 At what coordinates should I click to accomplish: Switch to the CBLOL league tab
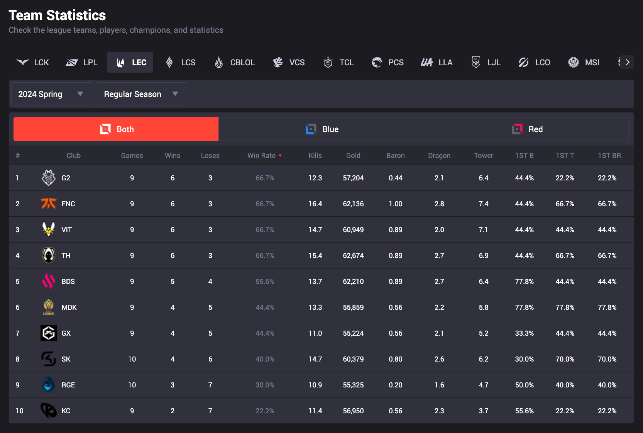[235, 62]
